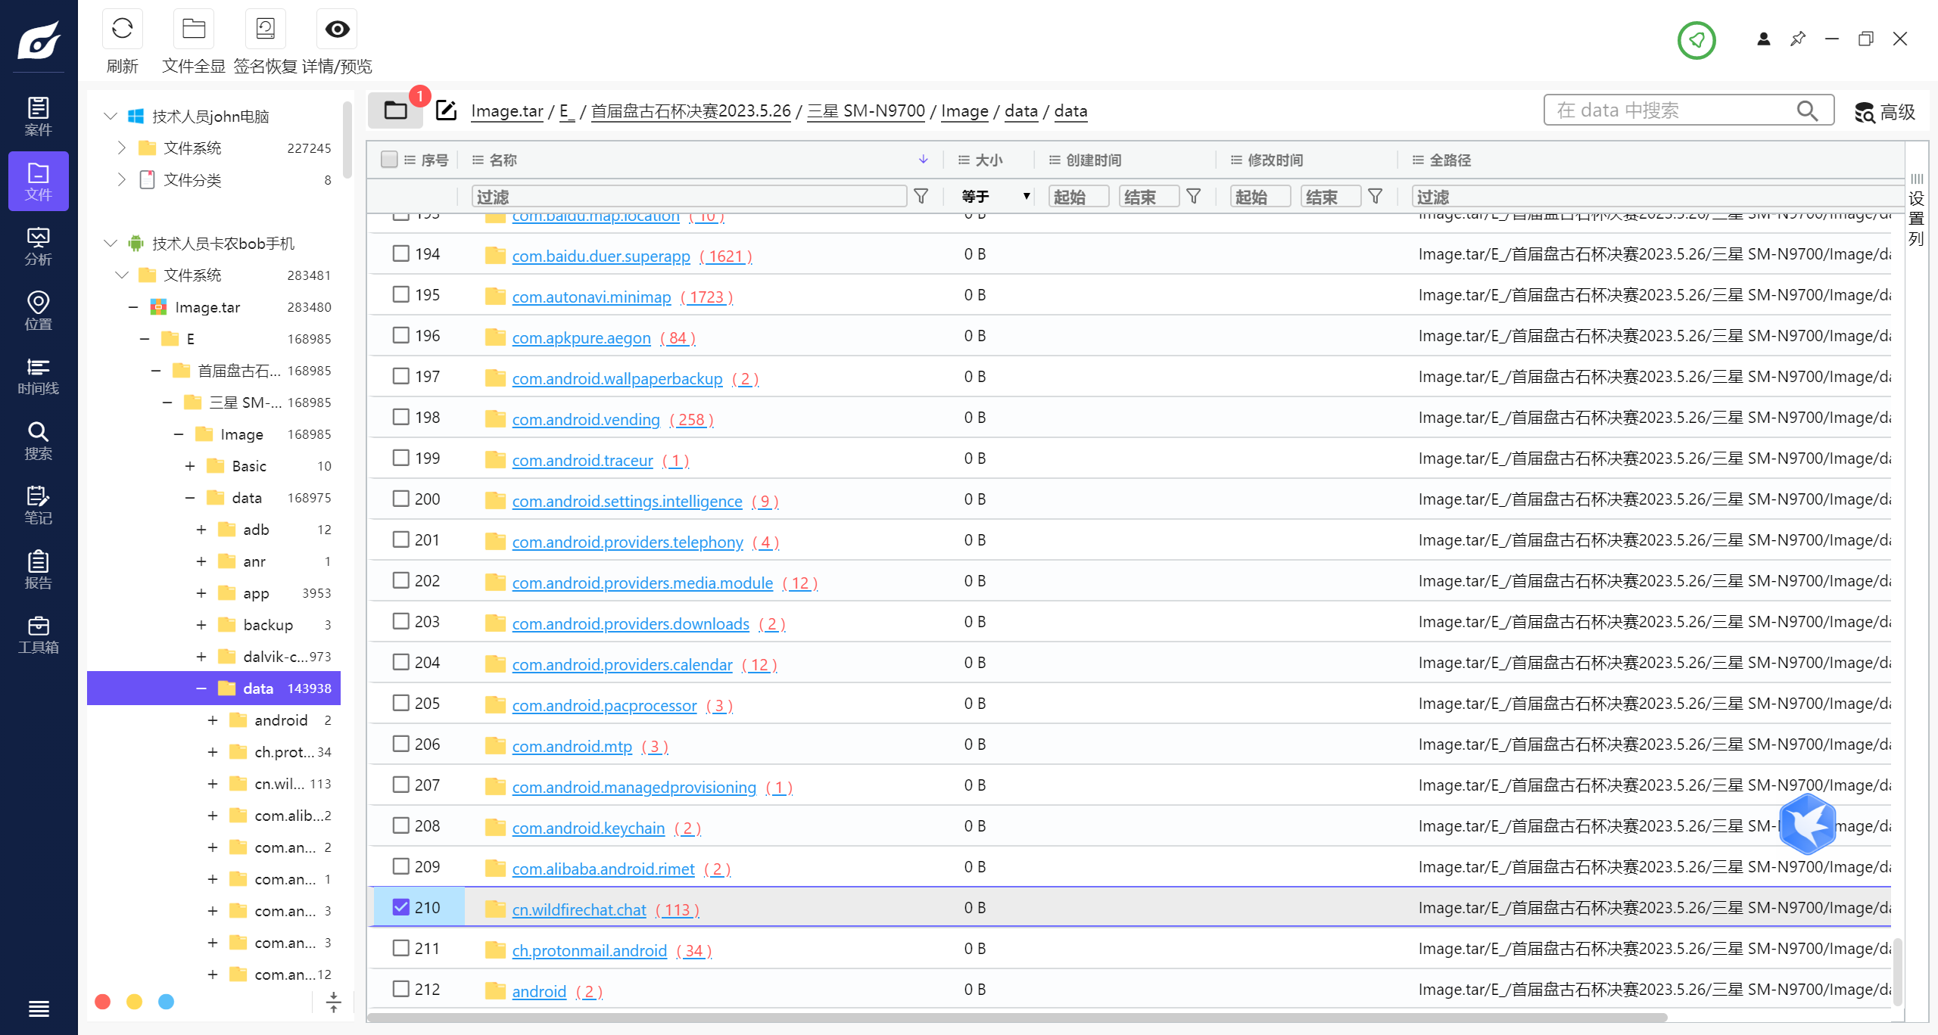Open the 工具箱 toolbox sidebar icon
The height and width of the screenshot is (1035, 1938).
click(x=38, y=635)
